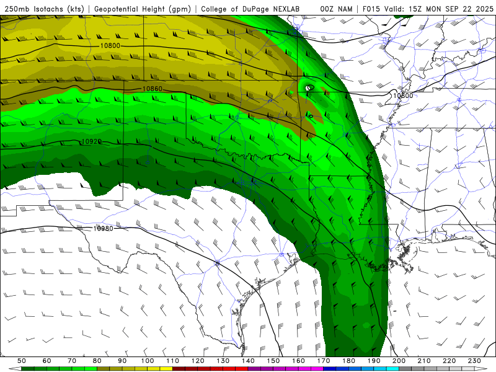Click the 70 value on the color scale
This screenshot has width=496, height=372.
coord(72,361)
